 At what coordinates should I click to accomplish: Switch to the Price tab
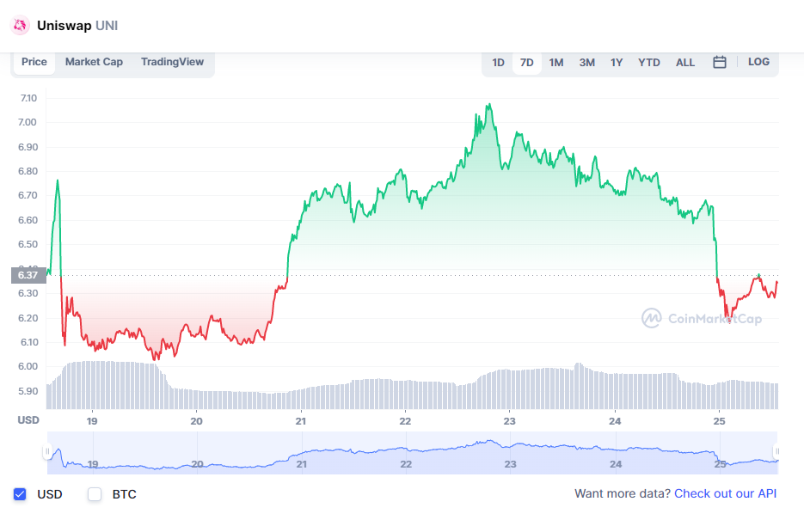[x=34, y=62]
